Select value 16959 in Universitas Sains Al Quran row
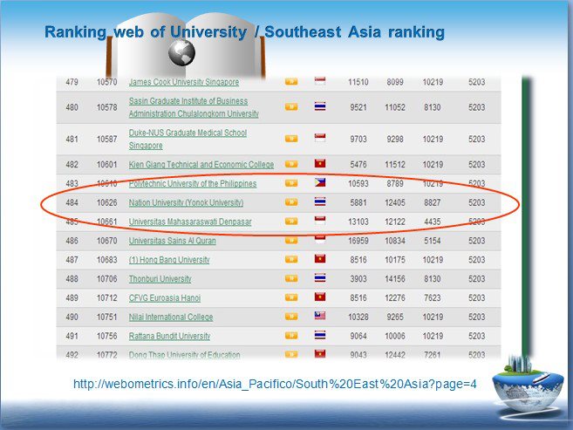 point(358,241)
